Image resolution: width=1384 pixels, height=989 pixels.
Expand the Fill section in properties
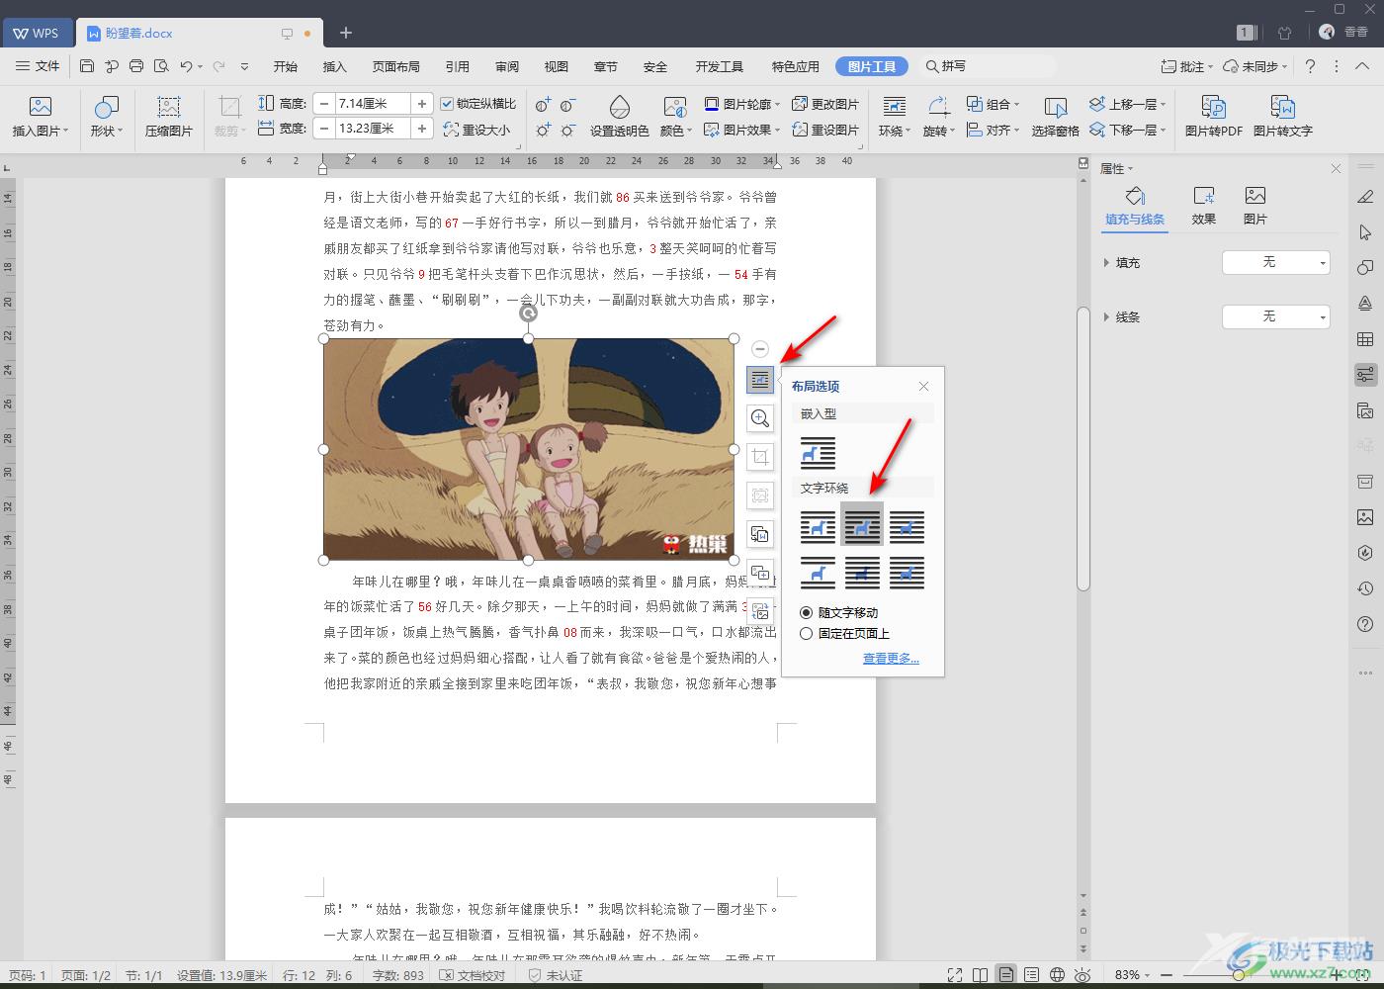1106,263
